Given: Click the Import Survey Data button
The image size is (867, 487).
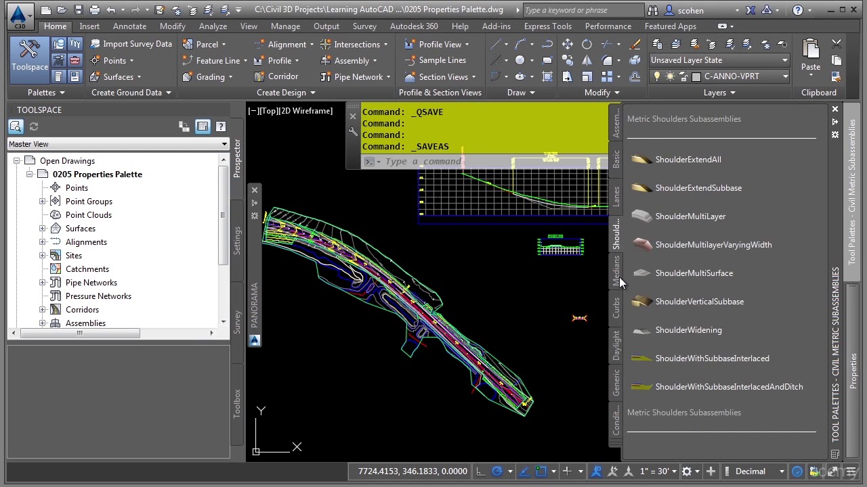Looking at the screenshot, I should click(131, 44).
